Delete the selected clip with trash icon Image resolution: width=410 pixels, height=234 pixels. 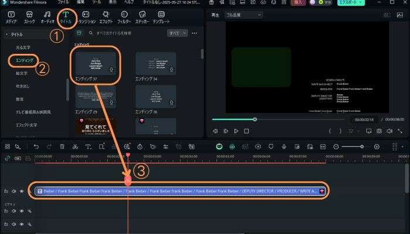(x=62, y=146)
